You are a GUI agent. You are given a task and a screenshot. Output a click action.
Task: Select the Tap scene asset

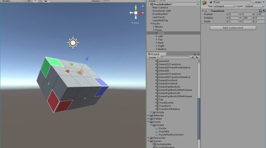point(159,99)
